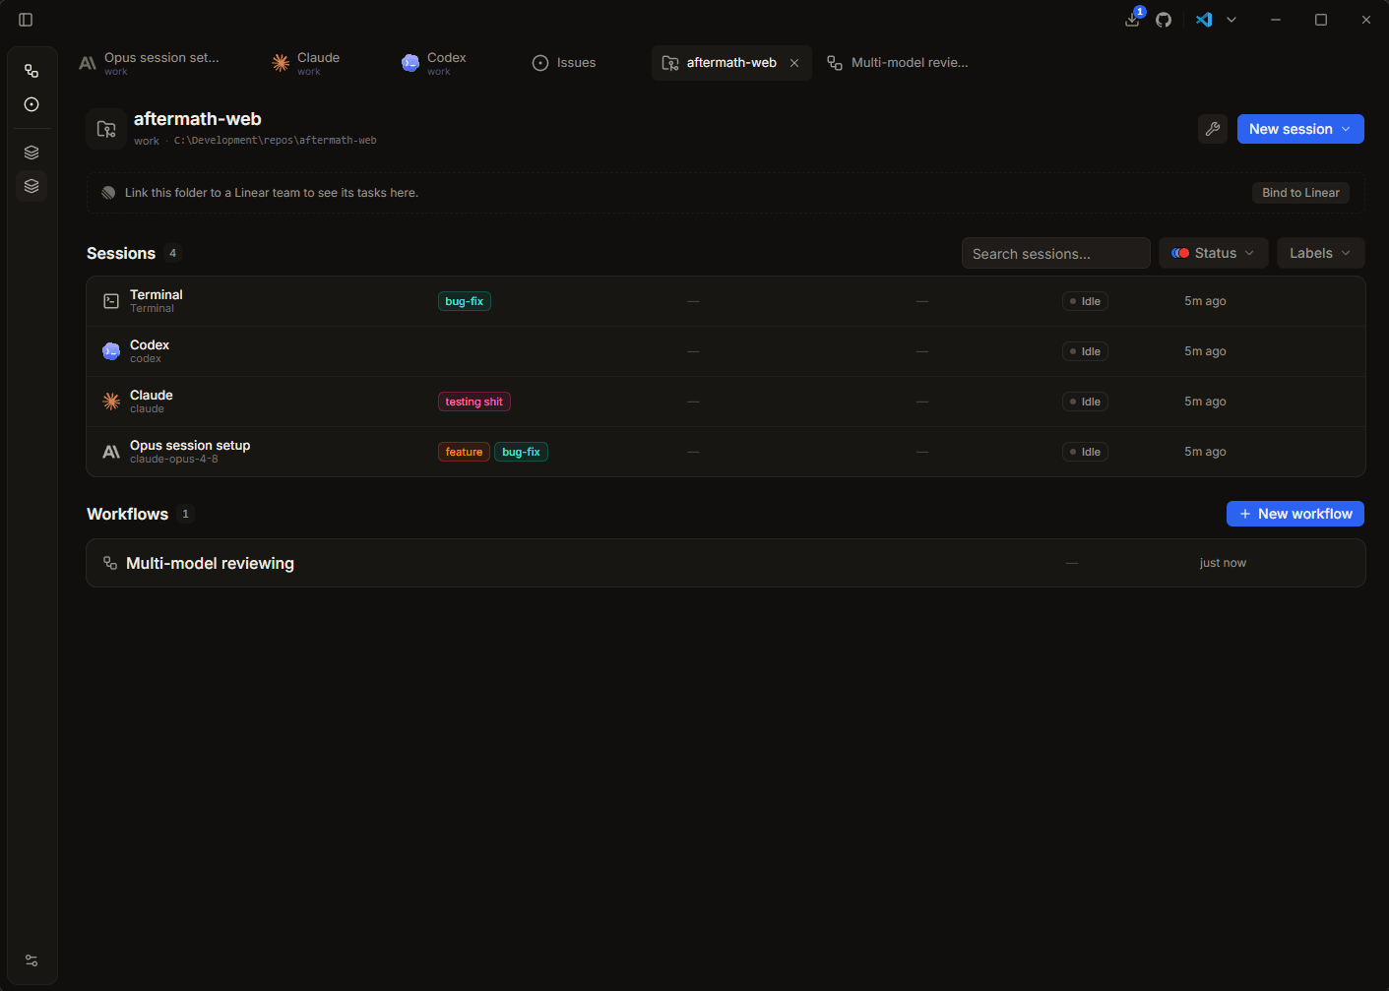Open the Multi-model reviewing workflow
This screenshot has width=1389, height=991.
click(x=726, y=563)
